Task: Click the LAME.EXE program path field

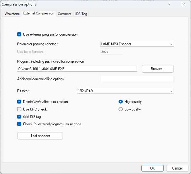Action: click(x=77, y=69)
